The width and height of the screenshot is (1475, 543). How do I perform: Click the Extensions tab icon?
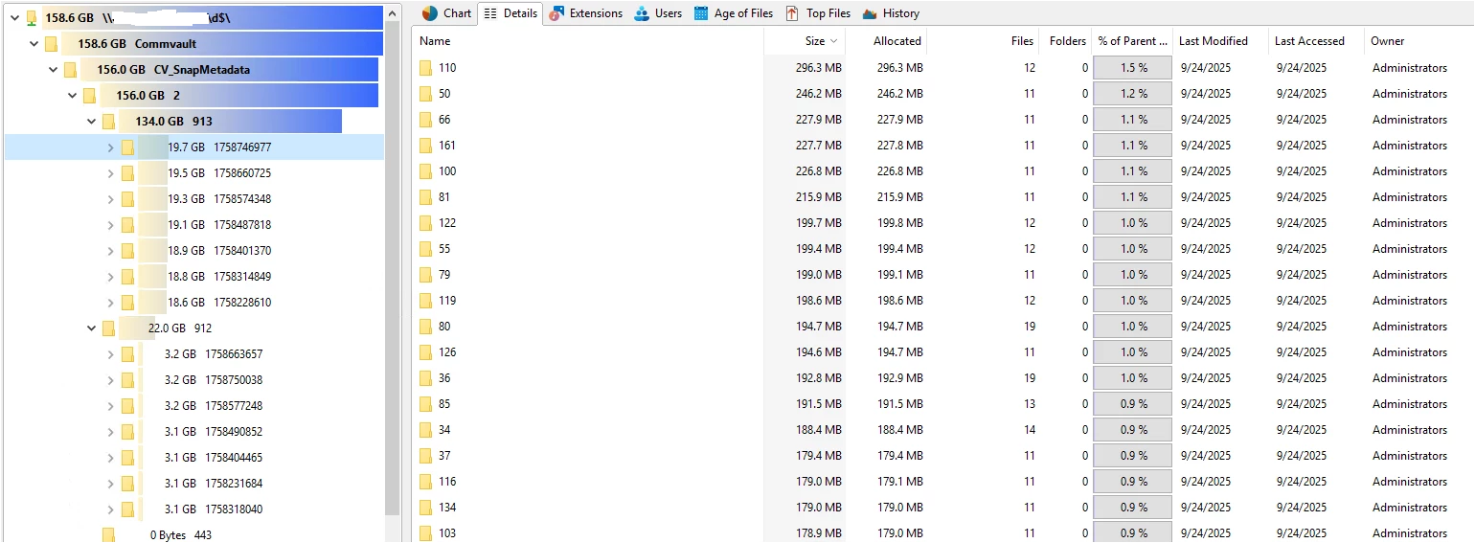coord(556,13)
